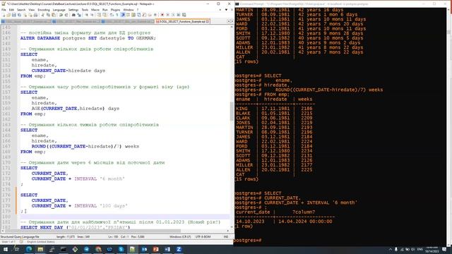
Task: Click Windows (CR LF) line ending selector
Action: pyautogui.click(x=180, y=237)
